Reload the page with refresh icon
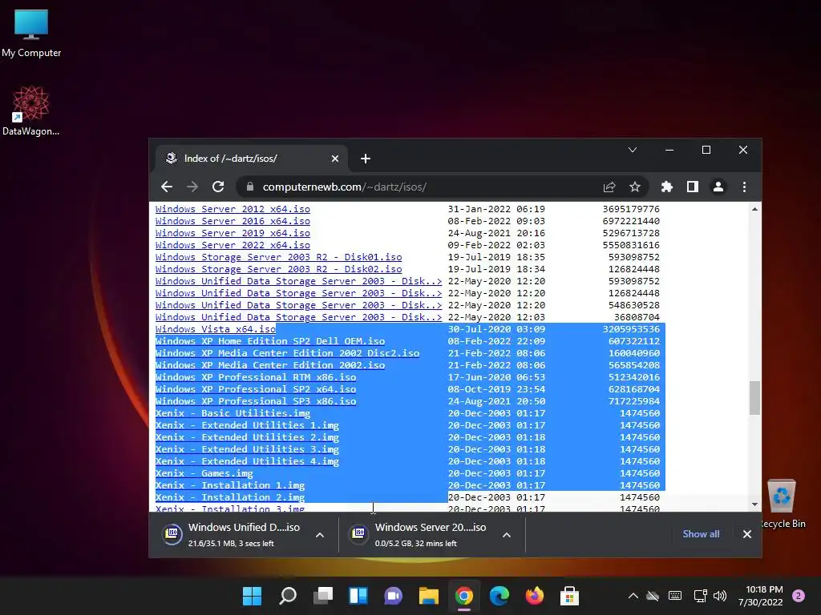 (218, 187)
